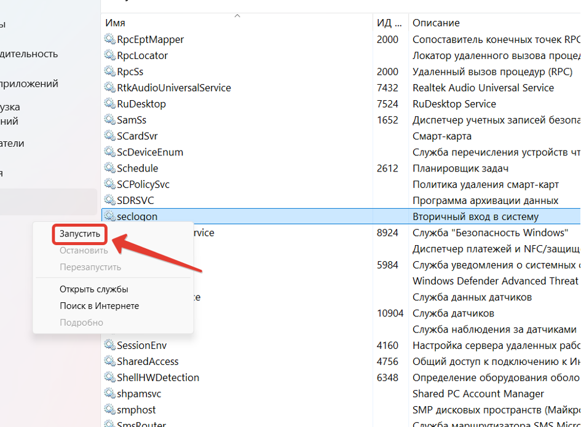Viewport: 581px width, 427px height.
Task: Select the SharedAccess service icon
Action: click(110, 361)
